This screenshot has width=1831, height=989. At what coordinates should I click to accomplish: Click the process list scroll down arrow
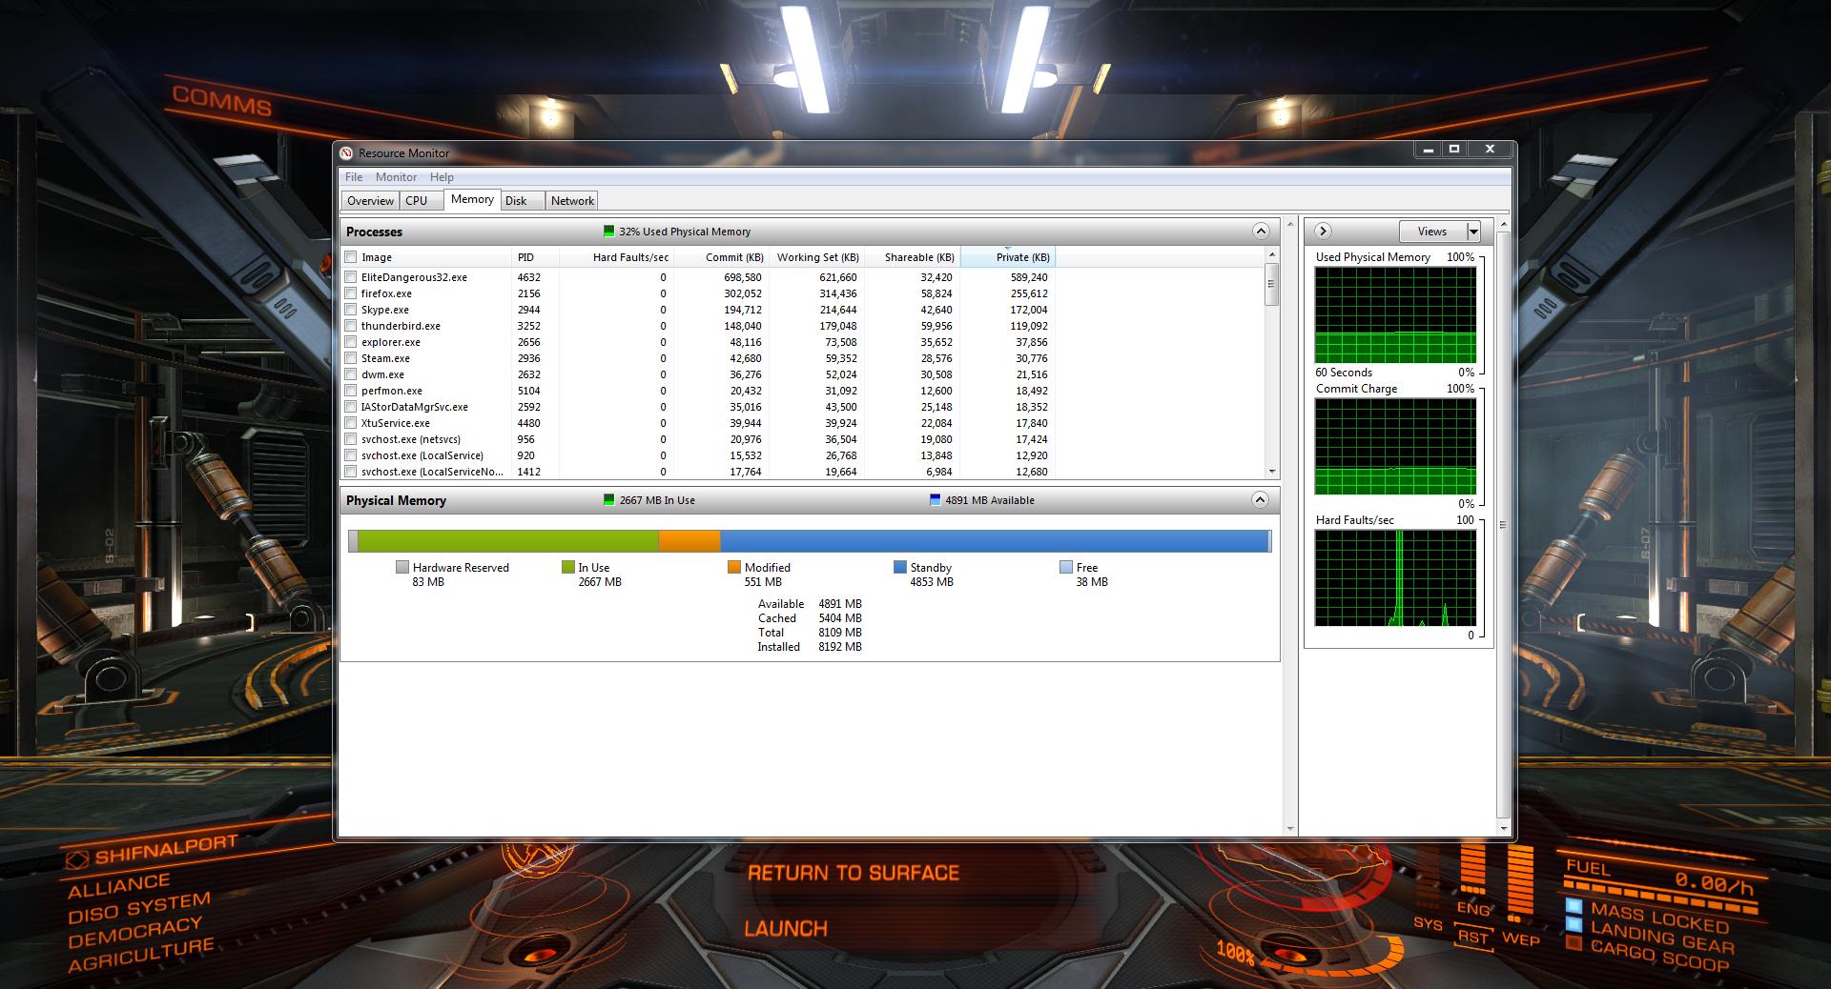click(x=1271, y=472)
